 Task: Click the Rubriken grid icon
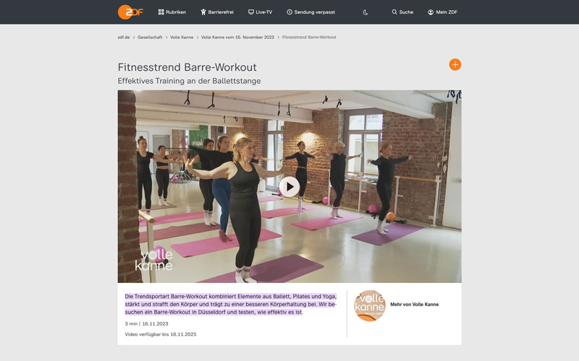[161, 12]
